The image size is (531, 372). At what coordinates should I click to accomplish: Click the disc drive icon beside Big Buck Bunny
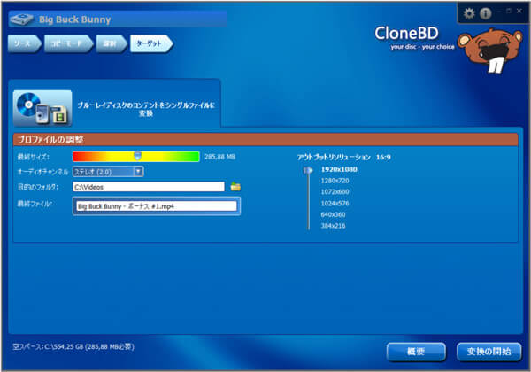(x=21, y=19)
